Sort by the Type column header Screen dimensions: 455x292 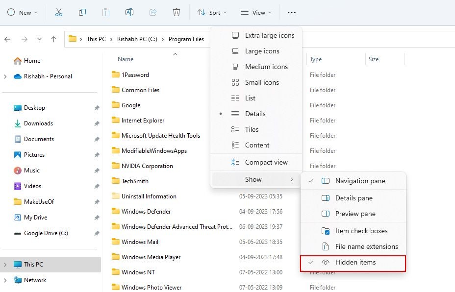316,59
